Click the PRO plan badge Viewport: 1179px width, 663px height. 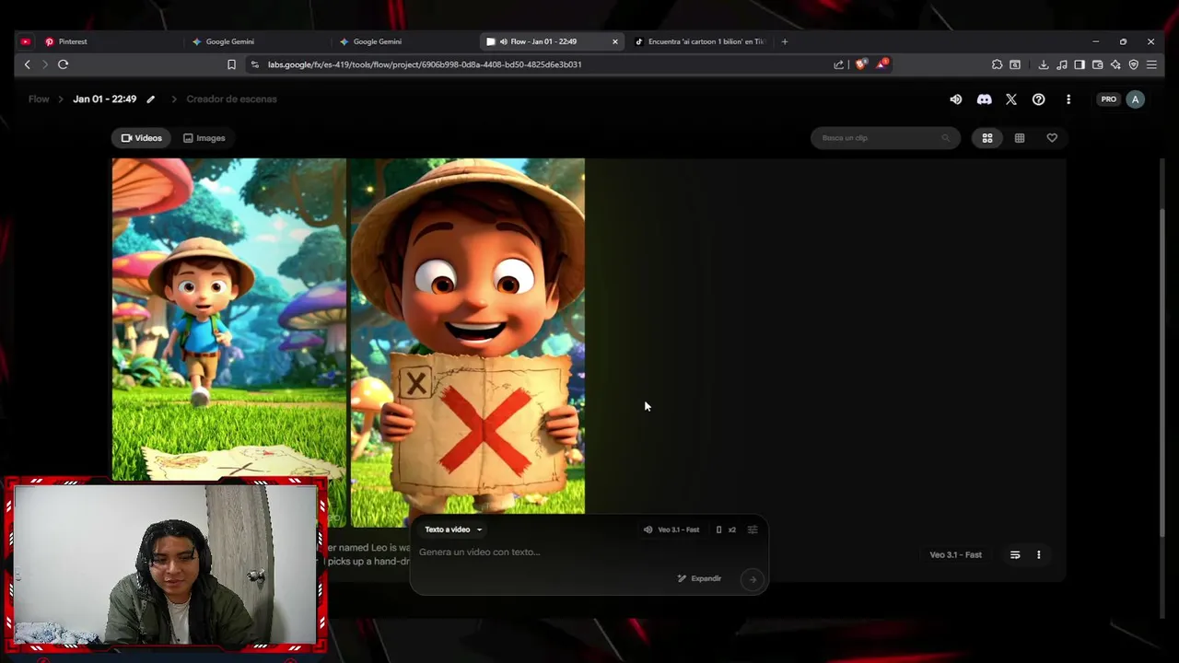pyautogui.click(x=1108, y=99)
